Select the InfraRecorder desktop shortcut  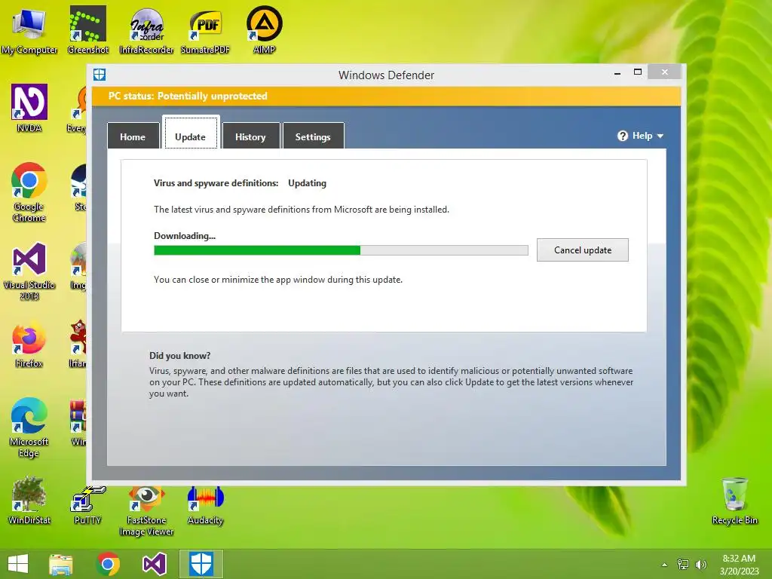click(x=146, y=30)
